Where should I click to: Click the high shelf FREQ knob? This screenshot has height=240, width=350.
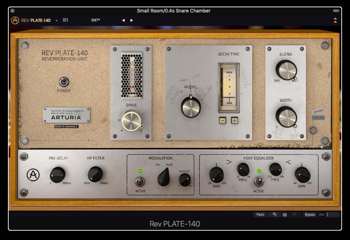click(x=275, y=169)
